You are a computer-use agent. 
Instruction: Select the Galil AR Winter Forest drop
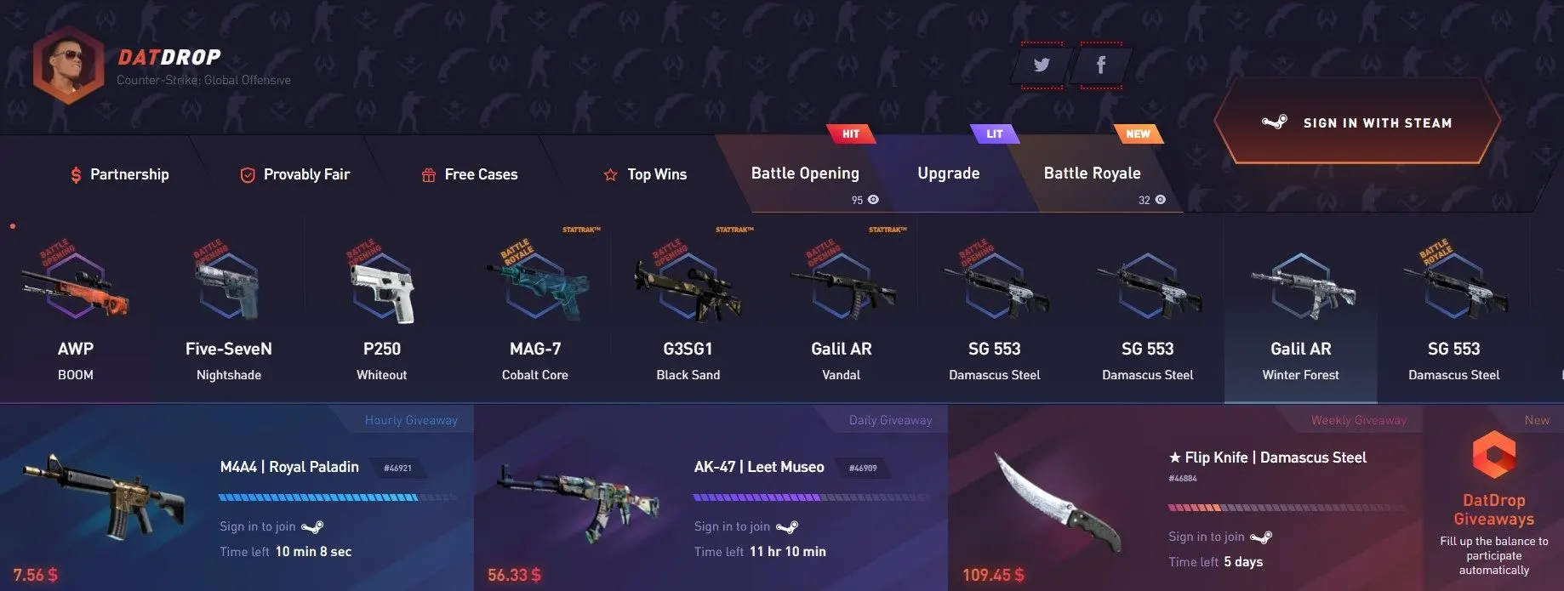pyautogui.click(x=1300, y=310)
